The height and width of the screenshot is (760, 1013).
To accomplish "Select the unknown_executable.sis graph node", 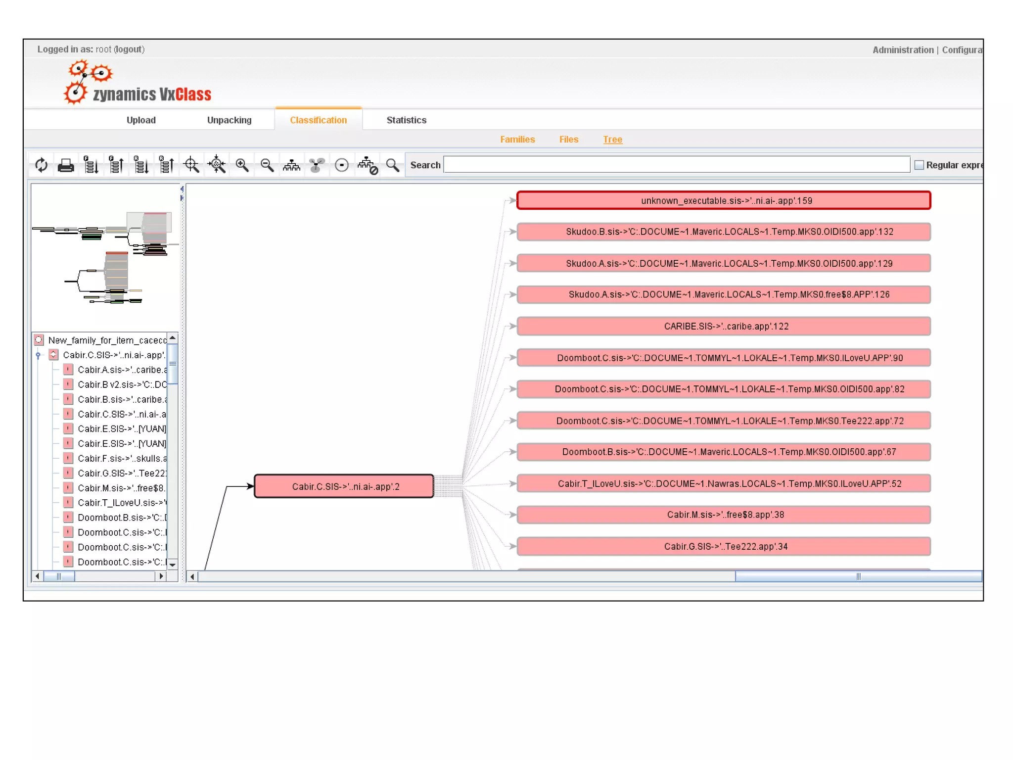I will pos(724,201).
